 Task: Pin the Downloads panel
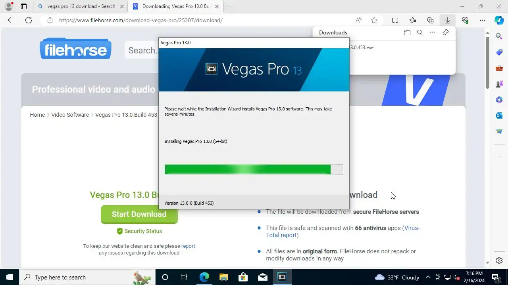(445, 32)
